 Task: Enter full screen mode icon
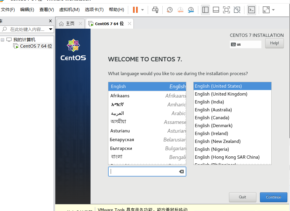(226, 10)
